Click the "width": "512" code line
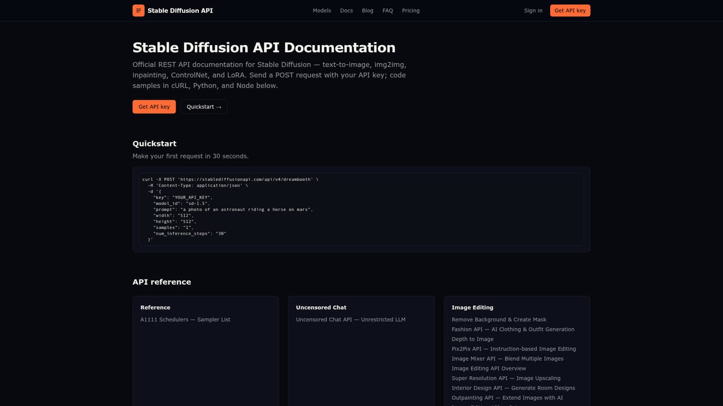Viewport: 723px width, 406px height. click(173, 215)
